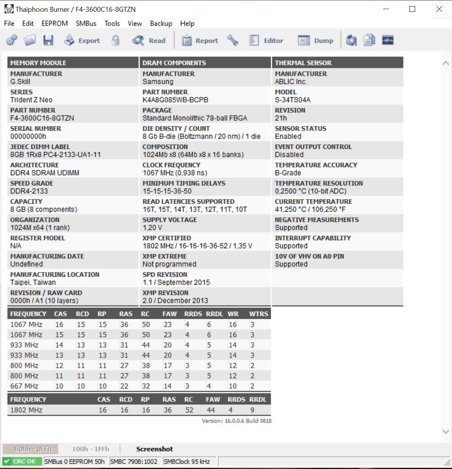This screenshot has height=469, width=452.
Task: Click the sensor status Enabled value
Action: click(x=288, y=136)
